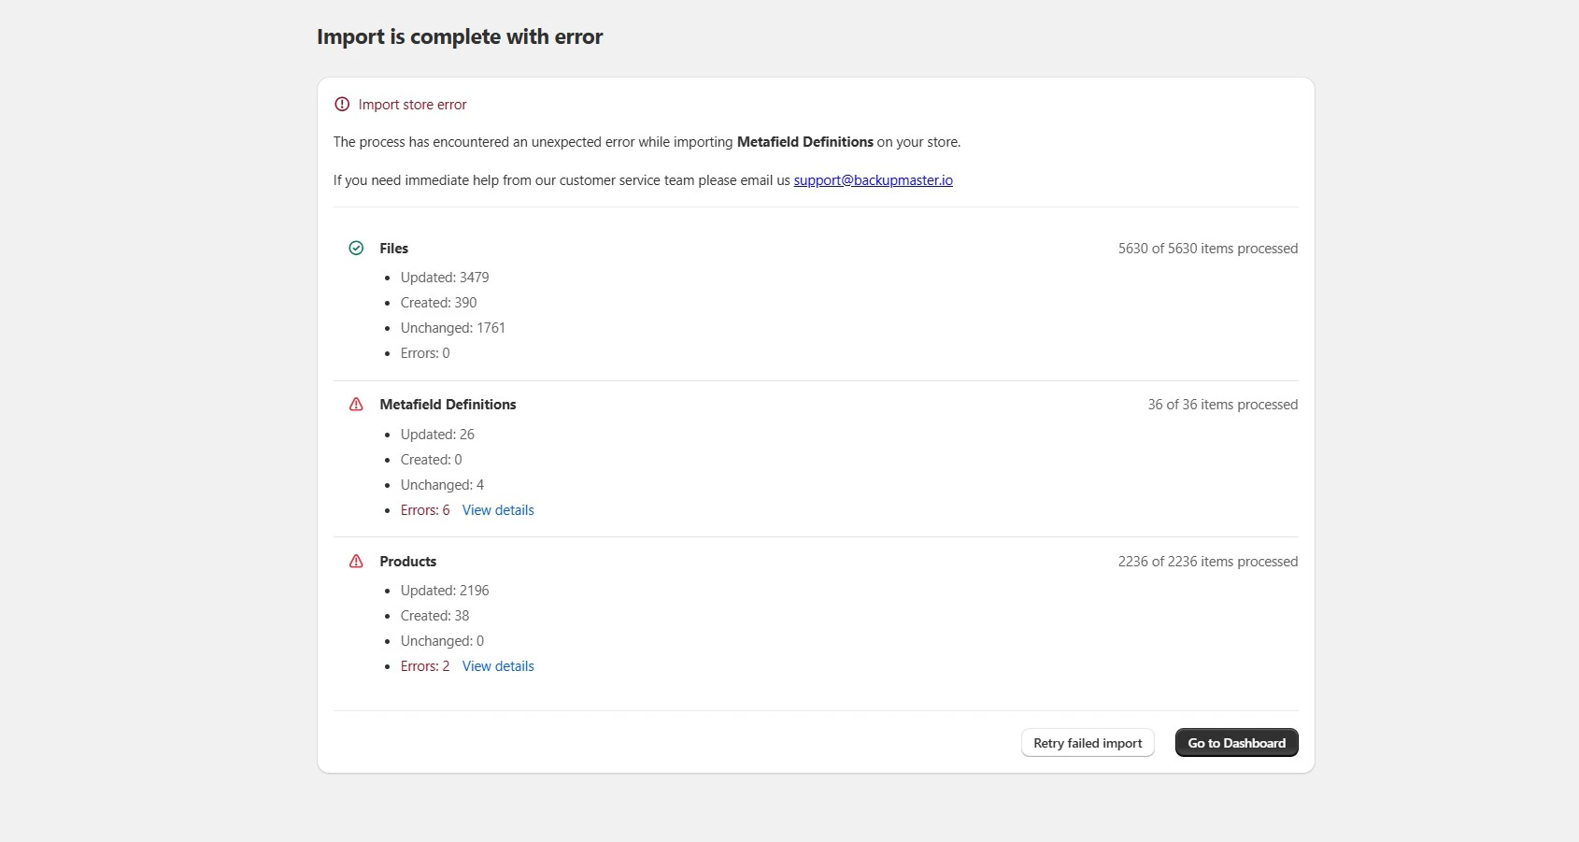The image size is (1579, 842).
Task: Open the support@backupmaster.io email link
Action: click(x=873, y=180)
